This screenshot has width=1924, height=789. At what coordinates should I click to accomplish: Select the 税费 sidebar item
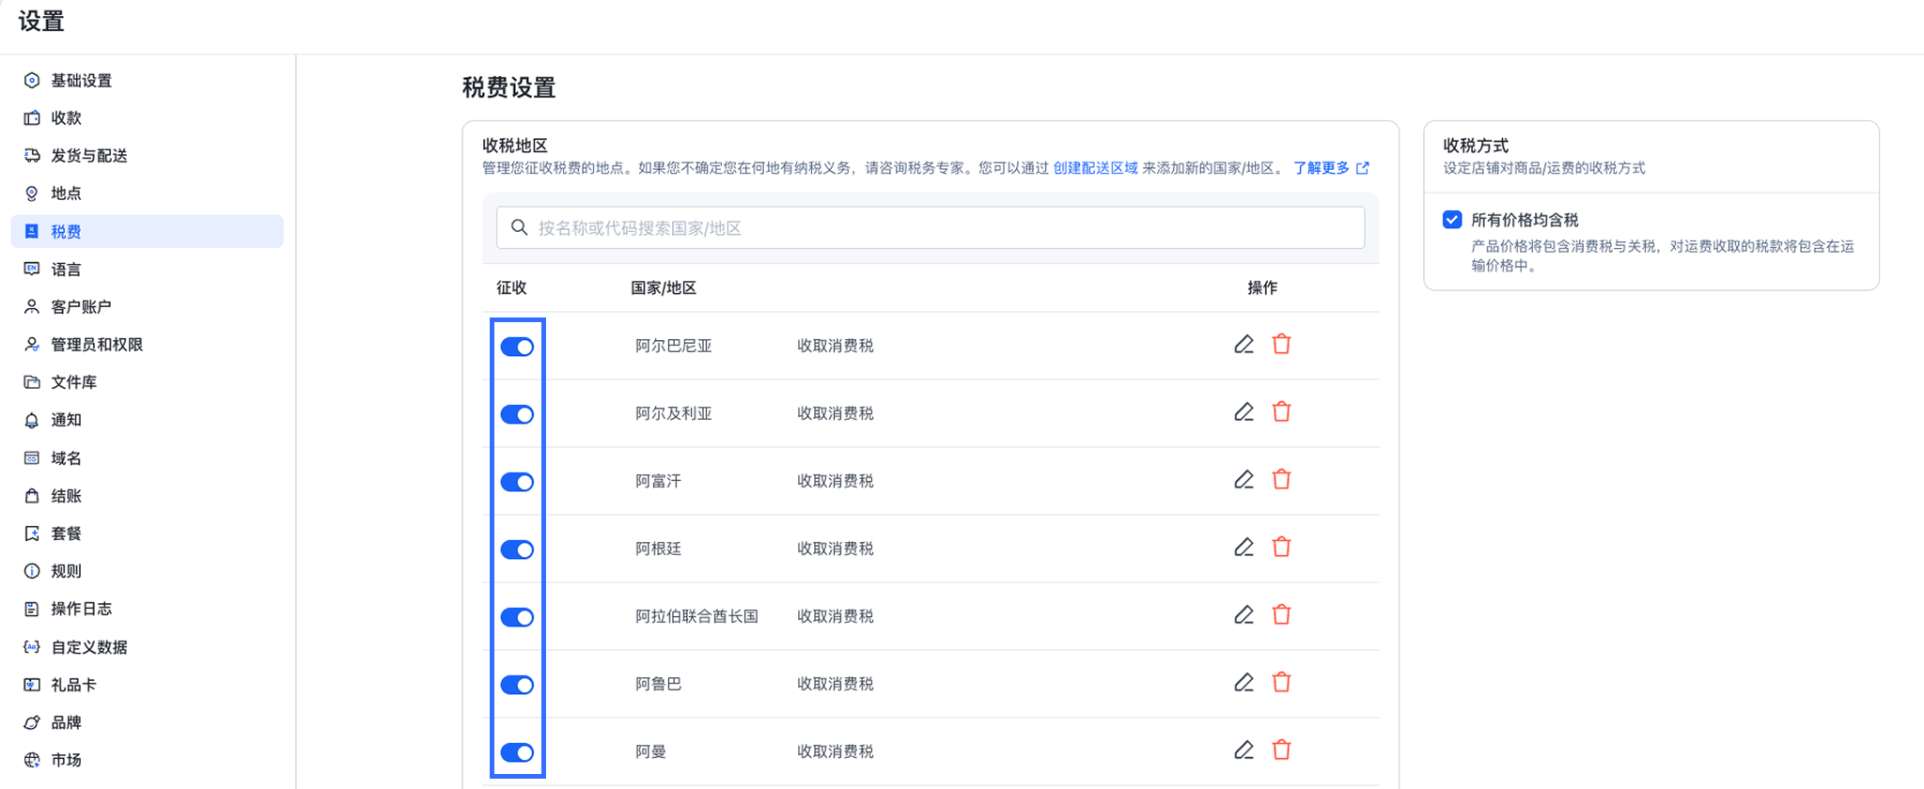(x=147, y=231)
